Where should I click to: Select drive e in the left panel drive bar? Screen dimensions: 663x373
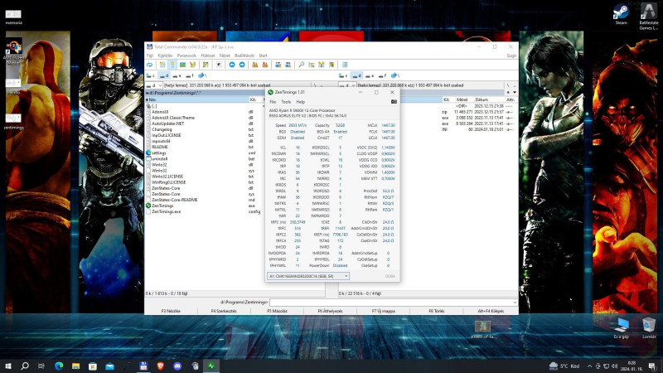click(177, 75)
